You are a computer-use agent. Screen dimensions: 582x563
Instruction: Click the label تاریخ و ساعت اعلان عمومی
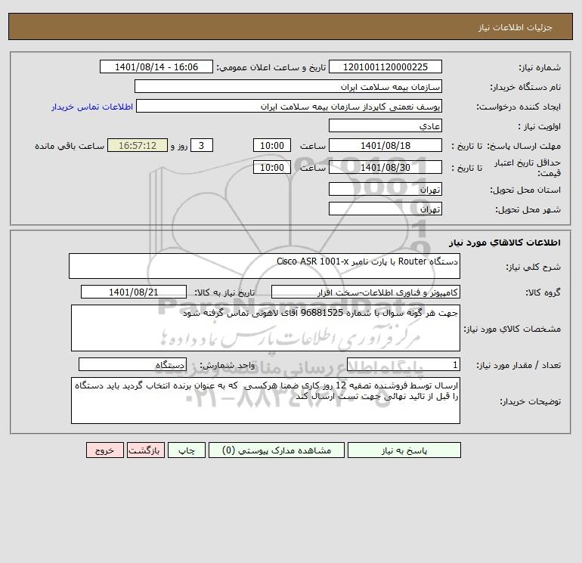pyautogui.click(x=271, y=67)
